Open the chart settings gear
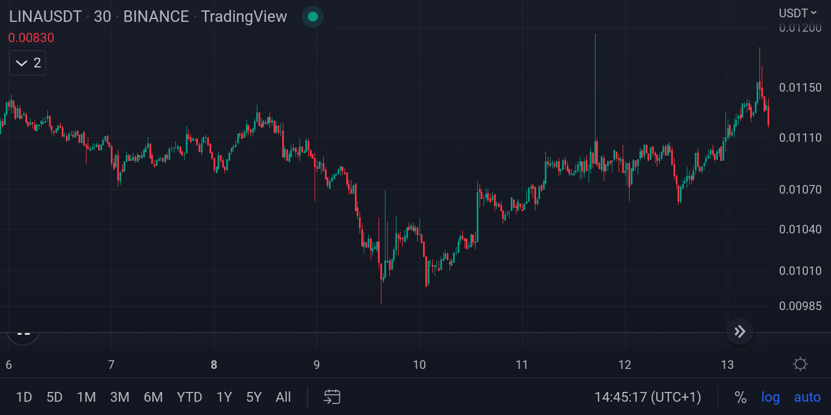This screenshot has width=831, height=415. pyautogui.click(x=800, y=364)
